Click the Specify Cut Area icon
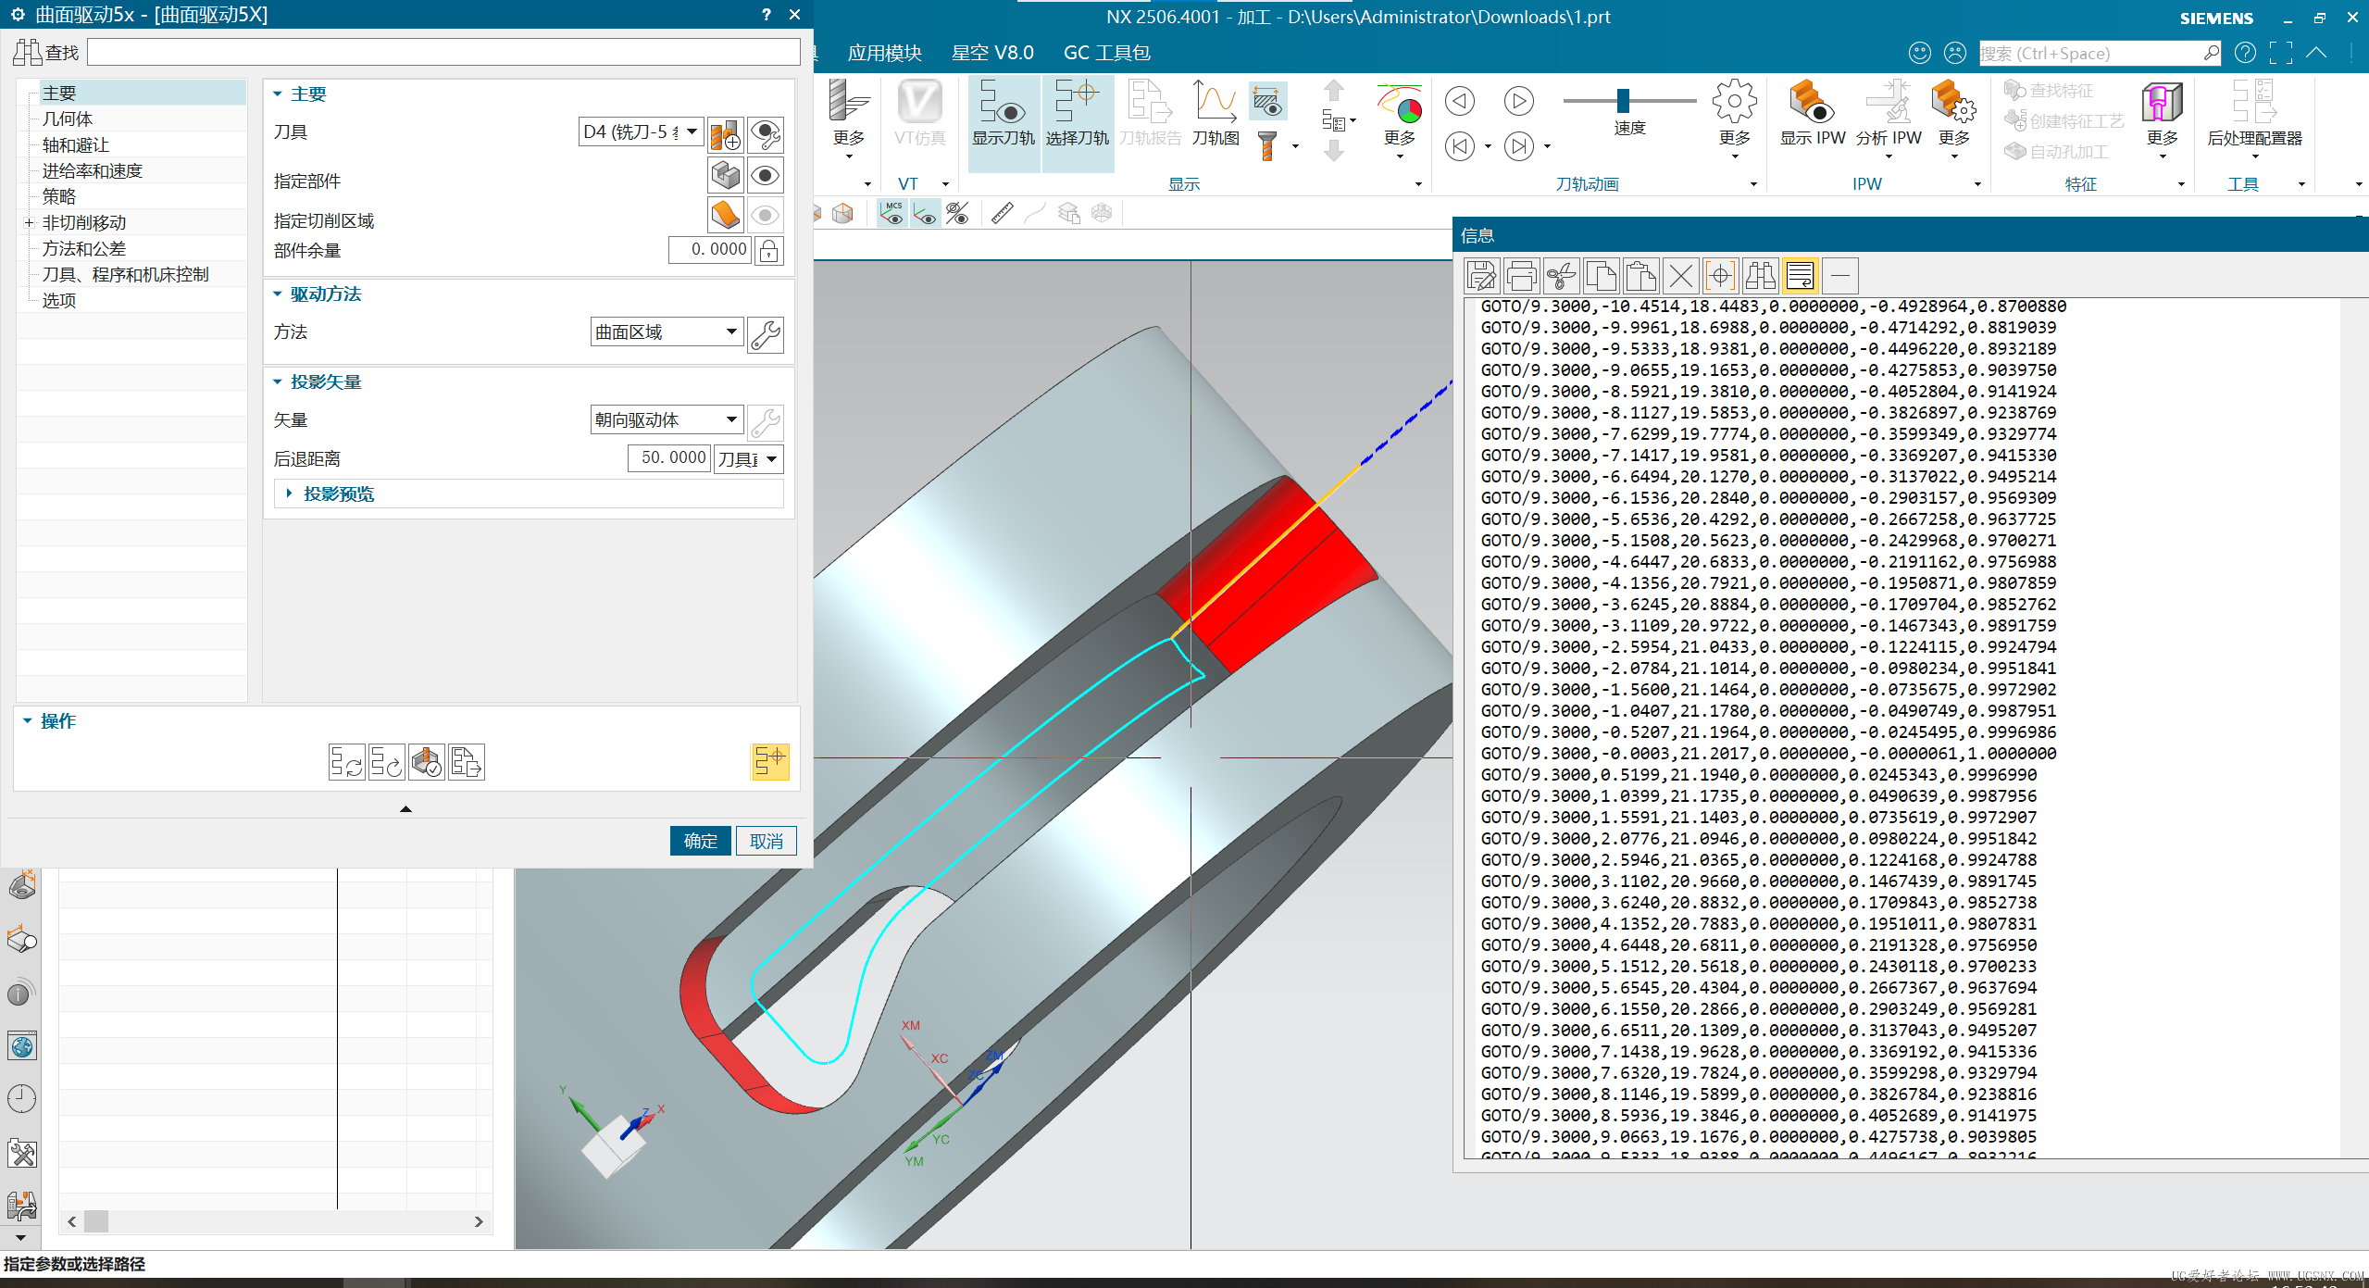This screenshot has width=2369, height=1288. [726, 216]
